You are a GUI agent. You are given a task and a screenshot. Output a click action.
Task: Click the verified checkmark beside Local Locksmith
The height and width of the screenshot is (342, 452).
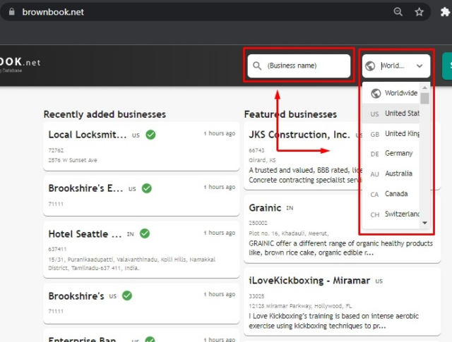150,134
